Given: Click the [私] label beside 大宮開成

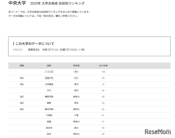Looking at the screenshot, I should click(x=22, y=84).
